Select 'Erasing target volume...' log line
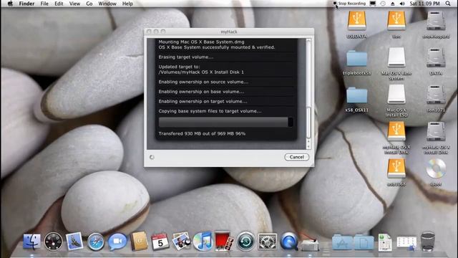Image resolution: width=458 pixels, height=258 pixels. click(186, 57)
